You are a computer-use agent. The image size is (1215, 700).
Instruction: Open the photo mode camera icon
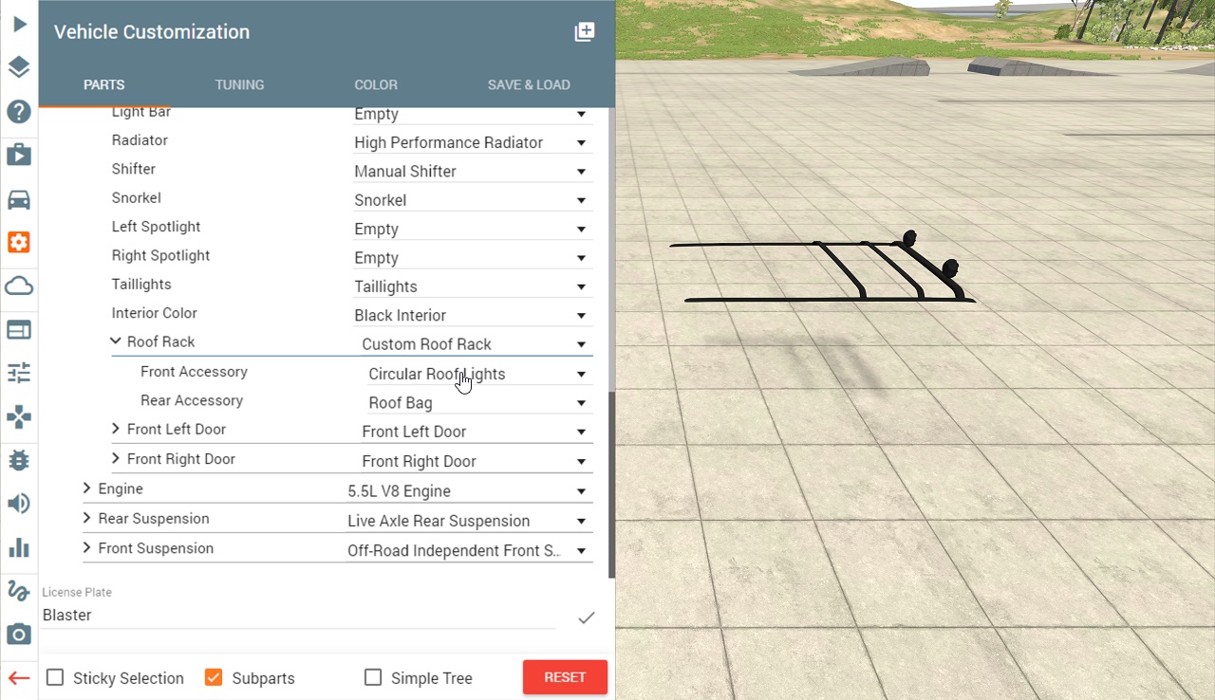(x=19, y=635)
